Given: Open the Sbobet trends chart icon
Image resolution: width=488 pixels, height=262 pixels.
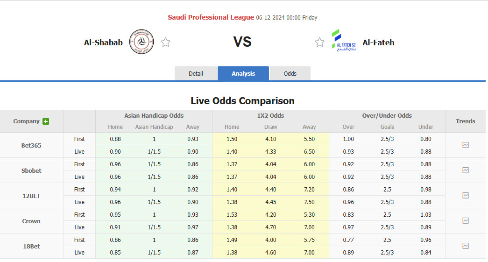Looking at the screenshot, I should coord(465,170).
